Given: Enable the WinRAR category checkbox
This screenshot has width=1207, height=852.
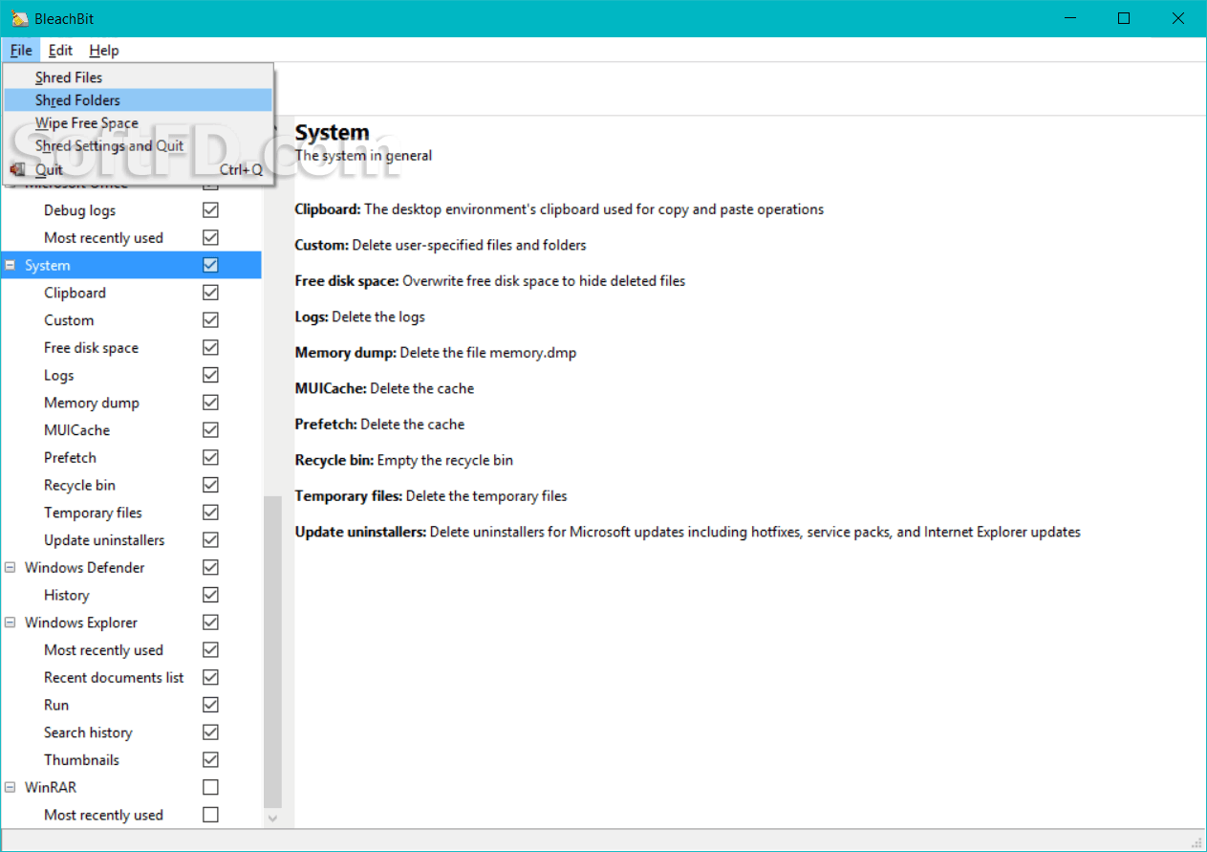Looking at the screenshot, I should (211, 788).
